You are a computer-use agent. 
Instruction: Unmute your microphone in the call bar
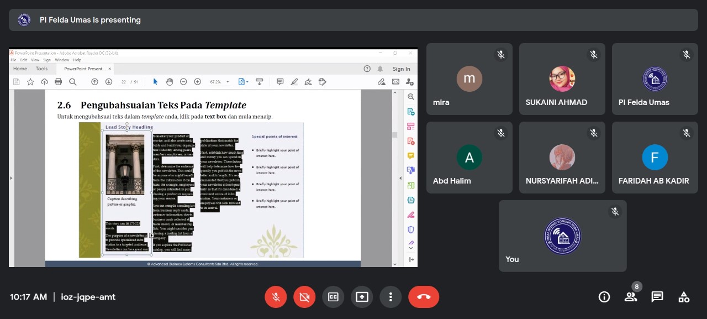pos(276,297)
